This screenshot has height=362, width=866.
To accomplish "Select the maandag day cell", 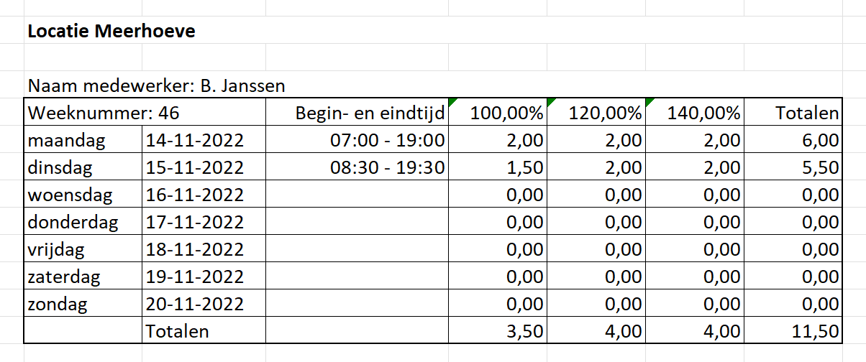I will point(66,140).
